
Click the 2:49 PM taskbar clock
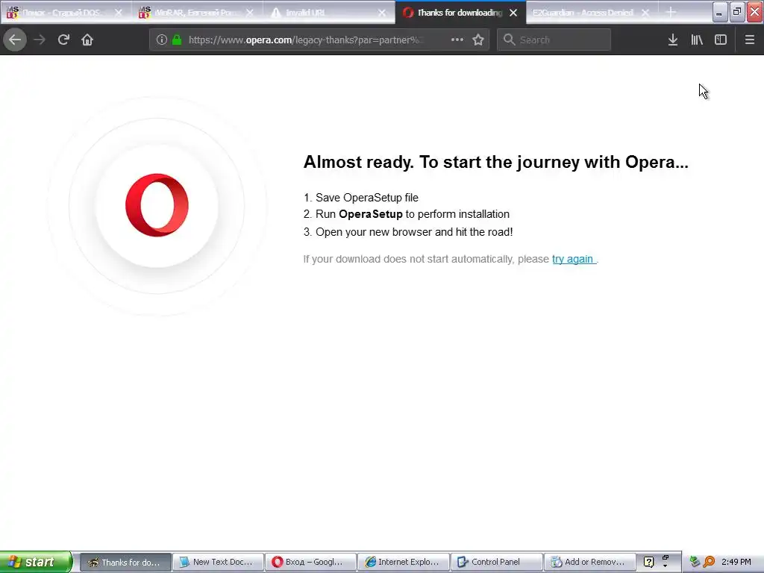tap(736, 562)
